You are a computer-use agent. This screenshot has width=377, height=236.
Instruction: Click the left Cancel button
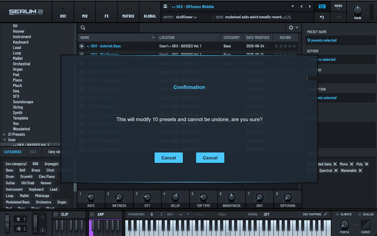tap(168, 157)
